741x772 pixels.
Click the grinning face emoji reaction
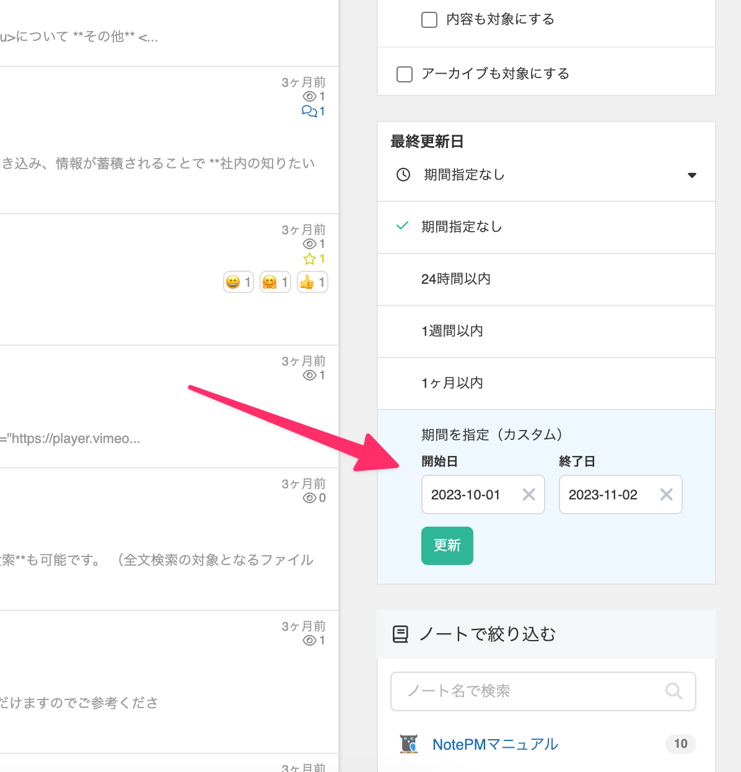point(238,283)
